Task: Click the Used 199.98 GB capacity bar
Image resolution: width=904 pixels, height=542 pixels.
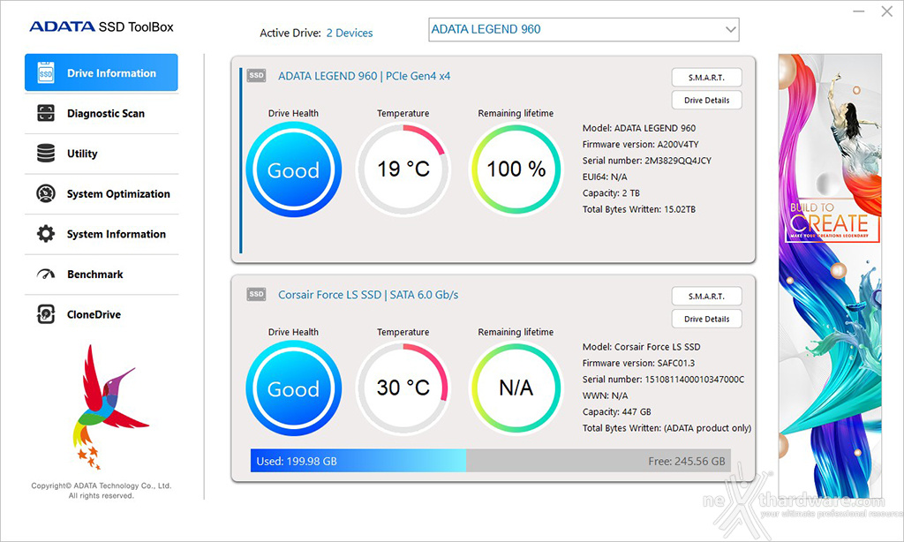Action: point(358,461)
